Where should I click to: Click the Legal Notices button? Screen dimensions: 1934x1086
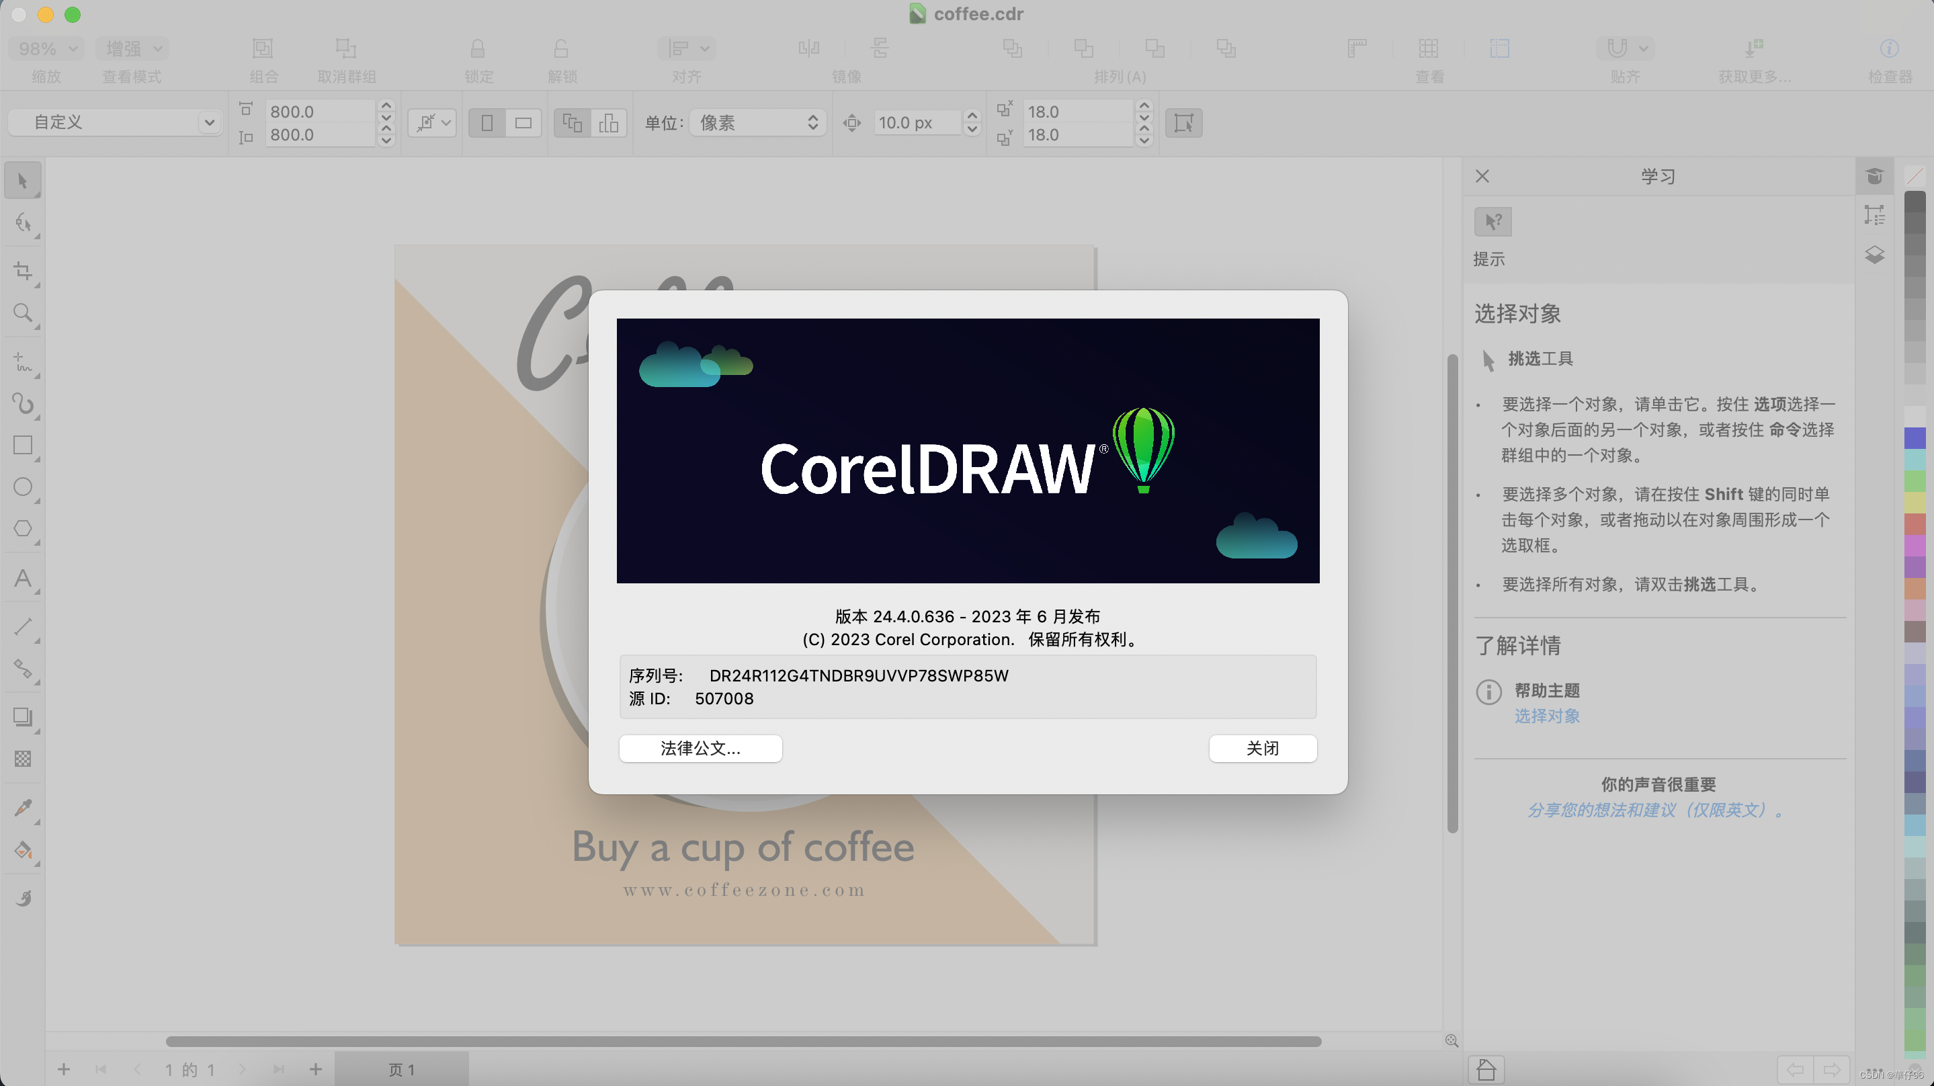pos(700,748)
